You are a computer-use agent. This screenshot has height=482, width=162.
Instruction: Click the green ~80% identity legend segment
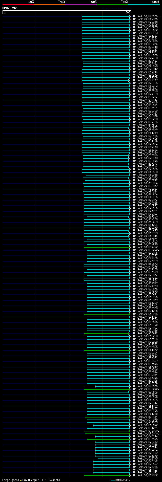[x=112, y=5]
